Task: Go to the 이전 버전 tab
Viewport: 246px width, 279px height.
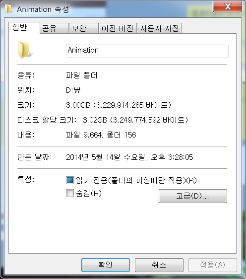Action: click(118, 28)
